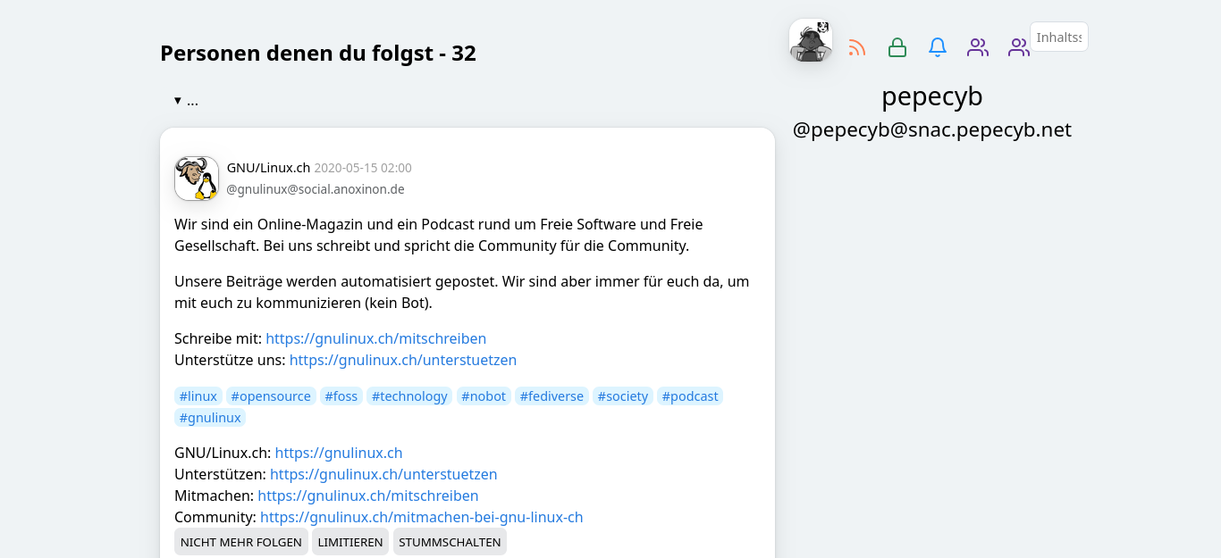Open the #podcast hashtag
Viewport: 1221px width, 558px height.
pos(690,396)
